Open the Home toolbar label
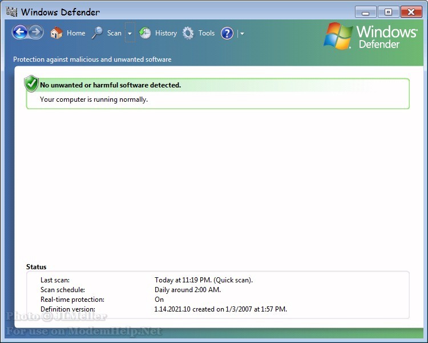The width and height of the screenshot is (428, 343). click(x=76, y=33)
